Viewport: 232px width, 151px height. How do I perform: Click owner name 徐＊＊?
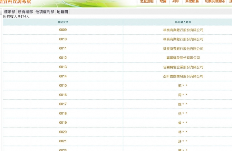[x=183, y=113]
